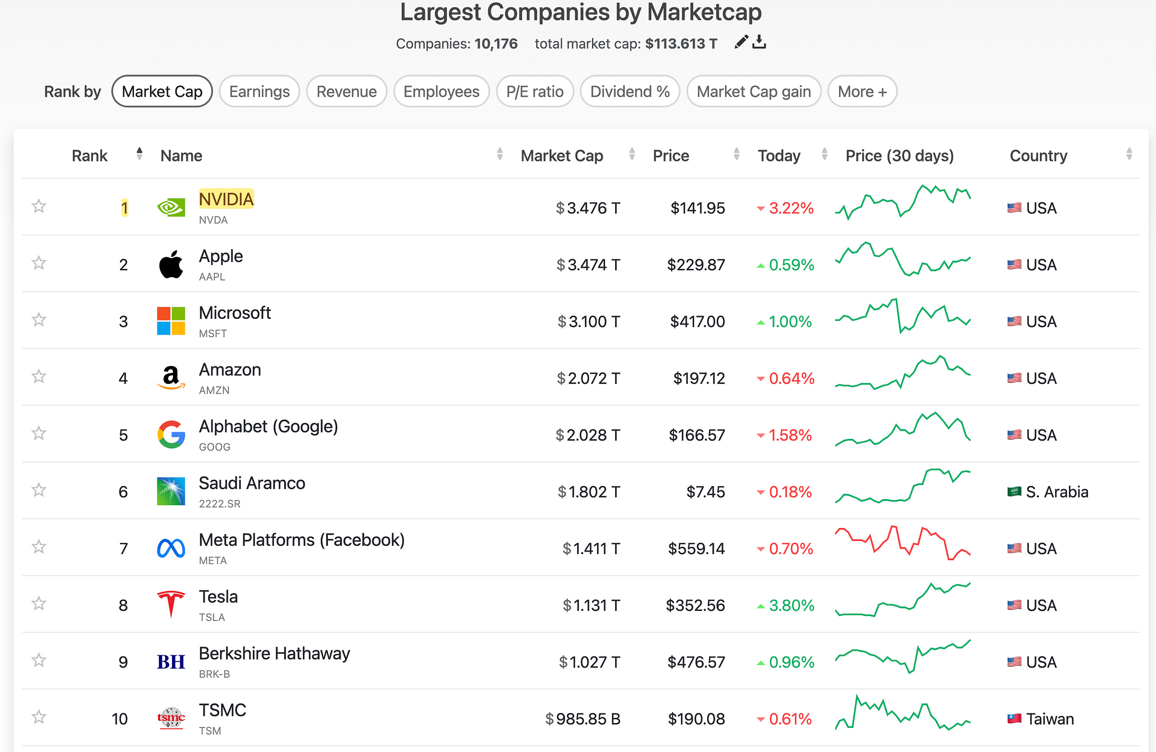
Task: Sort table by Today column arrows
Action: click(x=824, y=154)
